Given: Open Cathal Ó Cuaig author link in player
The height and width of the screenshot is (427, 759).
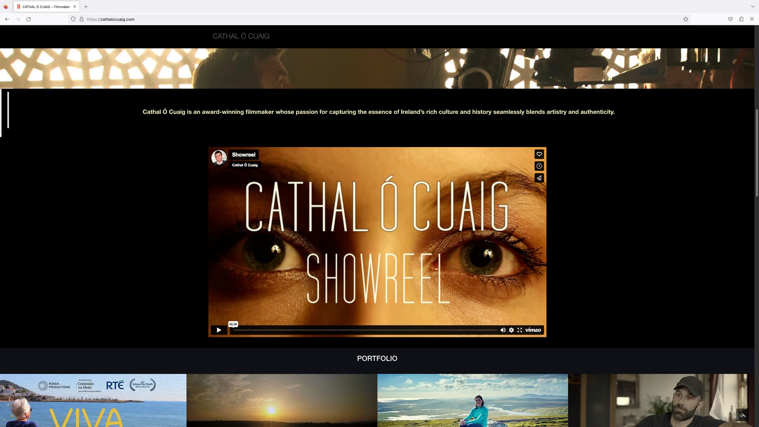Looking at the screenshot, I should click(x=245, y=165).
